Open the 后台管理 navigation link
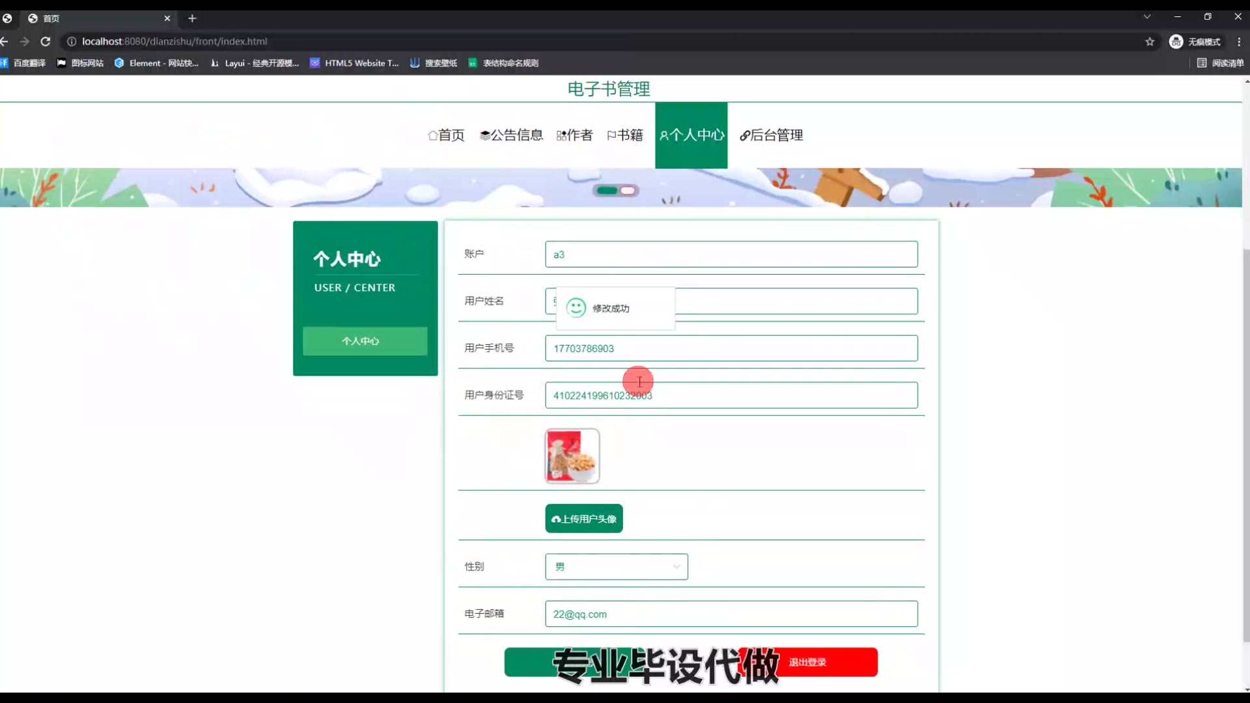This screenshot has height=703, width=1250. click(771, 135)
